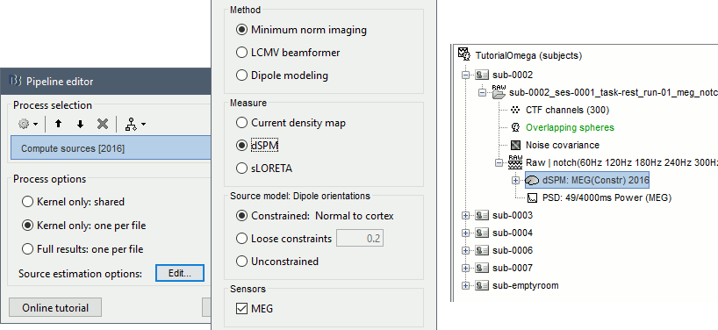Viewport: 718px width, 330px height.
Task: Uncheck the MEG sensors checkbox
Action: (x=241, y=309)
